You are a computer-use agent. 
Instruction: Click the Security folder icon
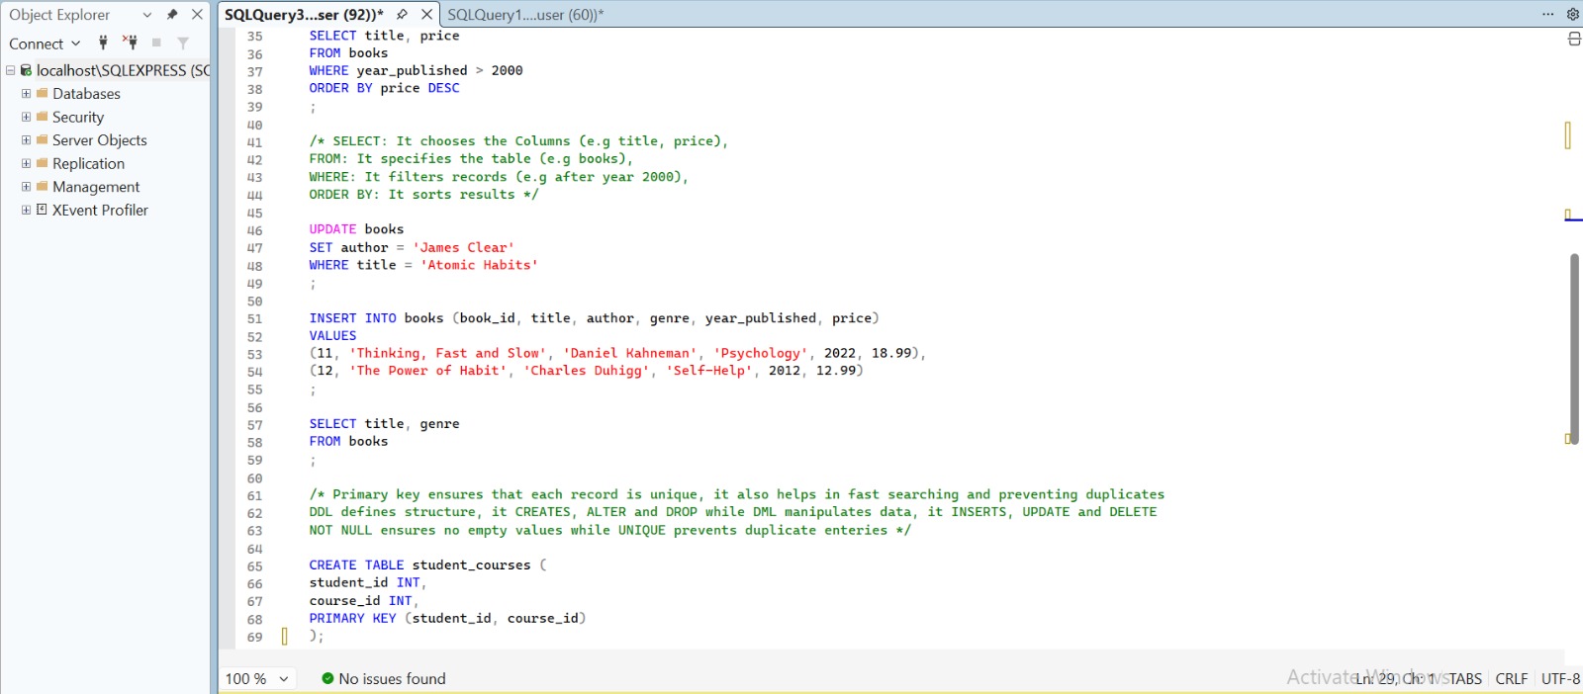pyautogui.click(x=43, y=117)
